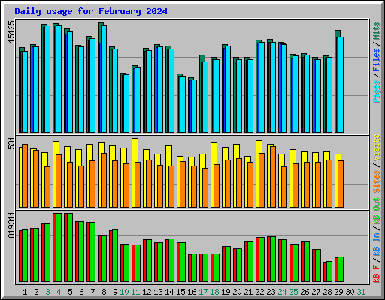The height and width of the screenshot is (300, 385).
Task: Click the green kB bar for day 4
Action: click(59, 247)
